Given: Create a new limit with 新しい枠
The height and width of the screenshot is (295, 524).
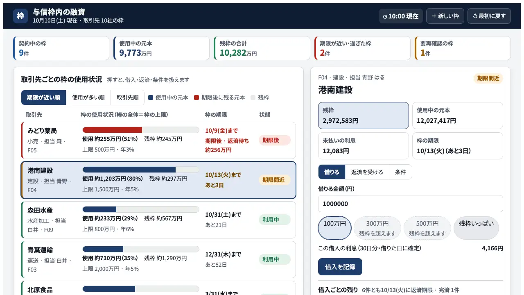Looking at the screenshot, I should (445, 16).
